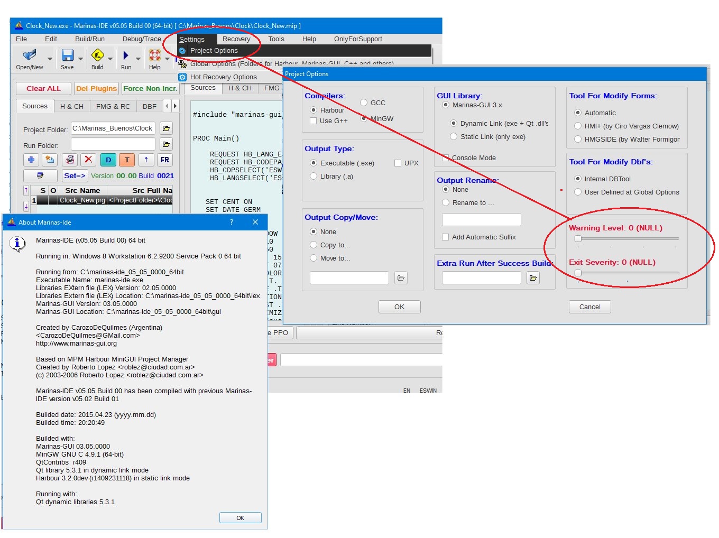Screen dimensions: 719x538
Task: Click Cancel in Project Options dialog
Action: [x=589, y=307]
